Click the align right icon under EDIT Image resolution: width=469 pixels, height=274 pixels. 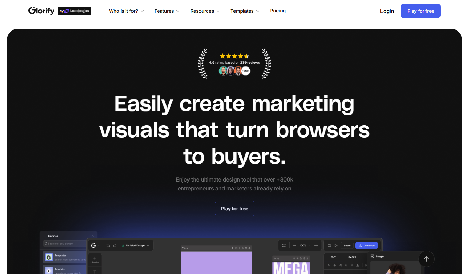(x=340, y=265)
